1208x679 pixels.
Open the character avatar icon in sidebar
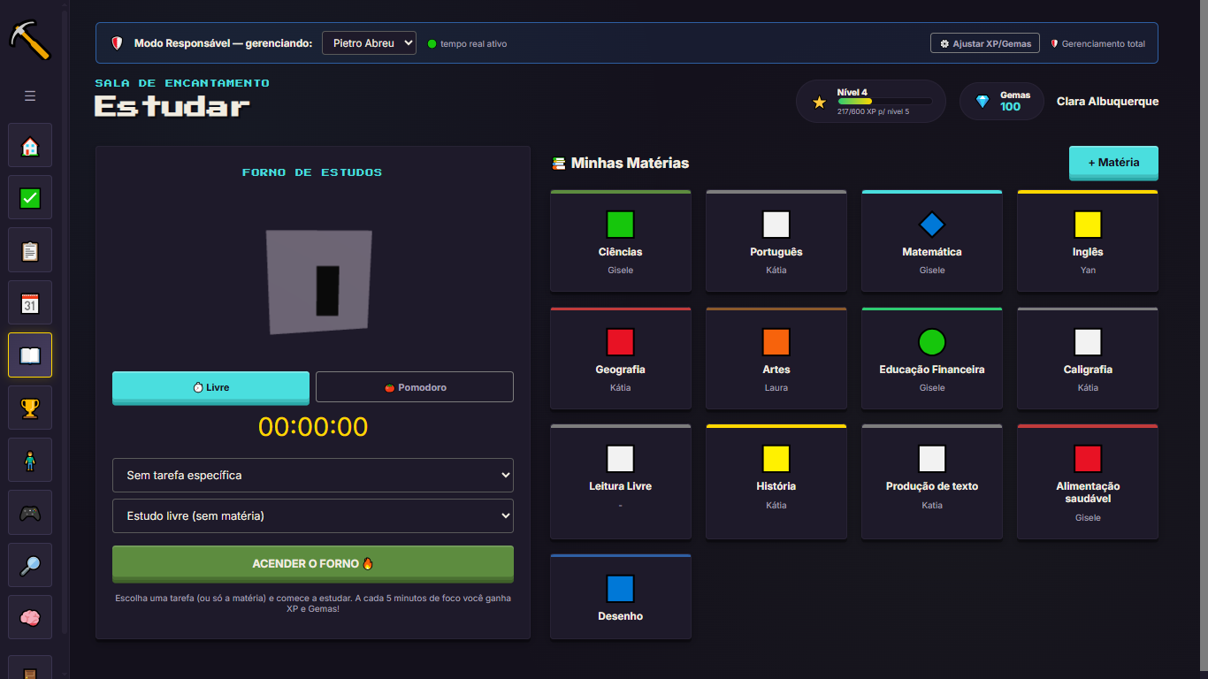click(30, 461)
